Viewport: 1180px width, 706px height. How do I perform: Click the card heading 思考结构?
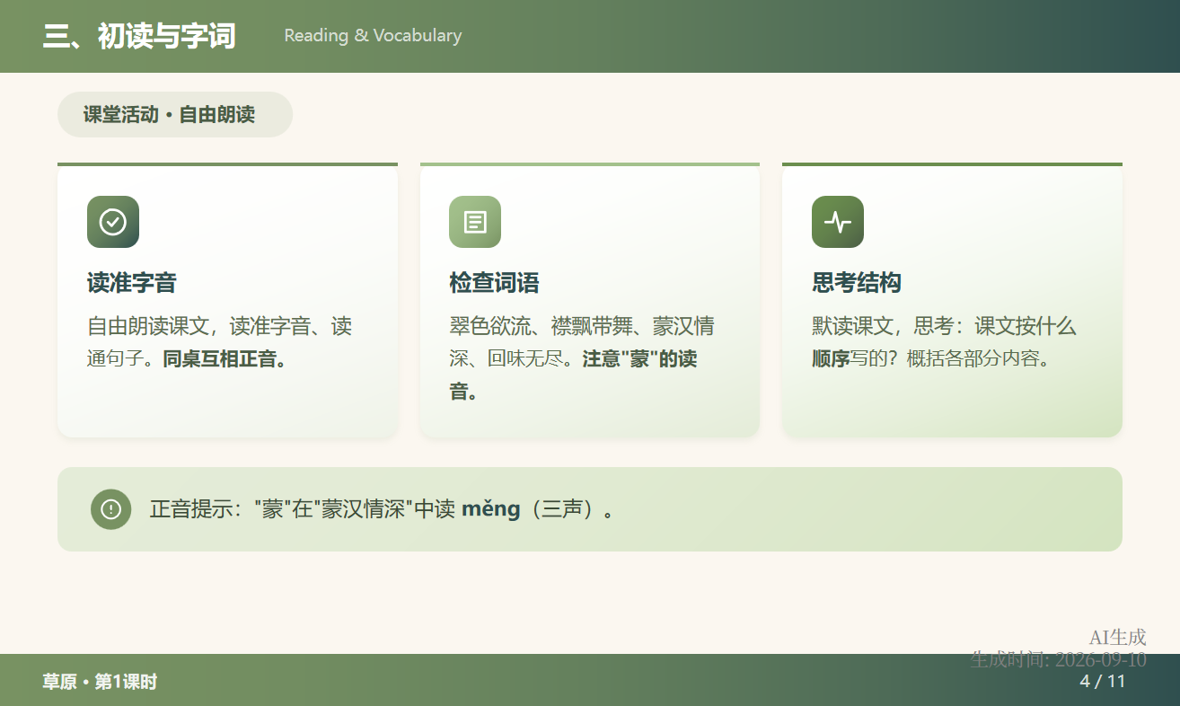point(857,283)
